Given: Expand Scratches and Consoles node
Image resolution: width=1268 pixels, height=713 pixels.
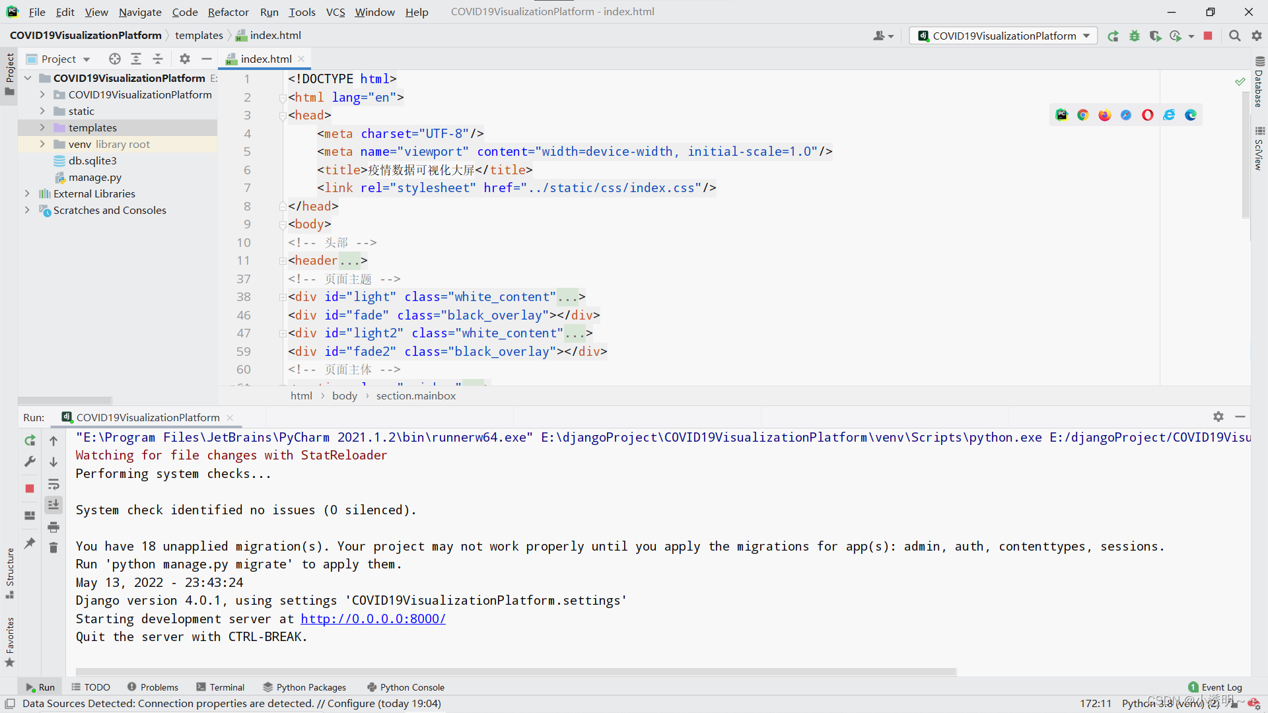Looking at the screenshot, I should (28, 210).
